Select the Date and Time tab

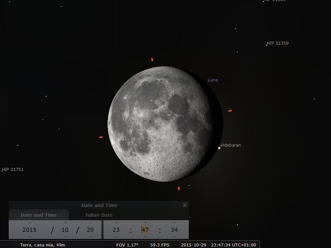39,215
